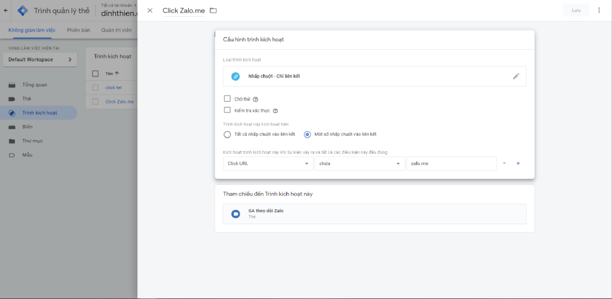
Task: Click the pencil edit icon for trigger type
Action: (516, 77)
